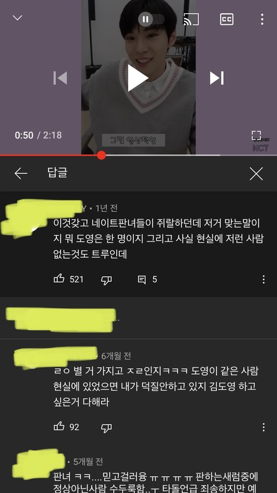The height and width of the screenshot is (493, 277).
Task: Open the replies icon showing 5 replies
Action: pyautogui.click(x=142, y=279)
